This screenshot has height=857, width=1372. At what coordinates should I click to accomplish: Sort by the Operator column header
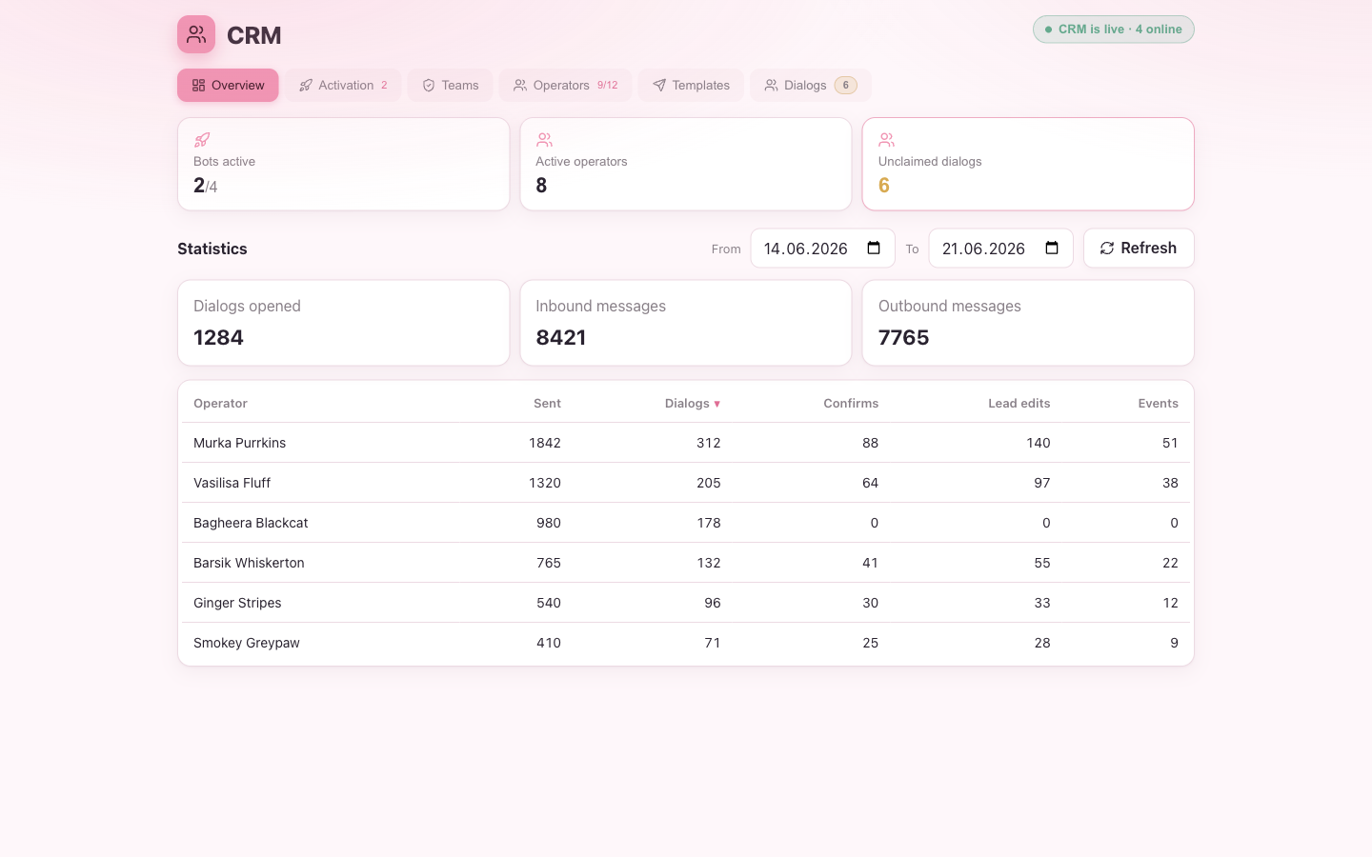click(x=220, y=404)
